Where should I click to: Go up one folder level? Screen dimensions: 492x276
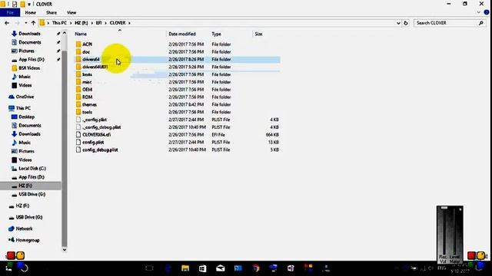click(33, 23)
